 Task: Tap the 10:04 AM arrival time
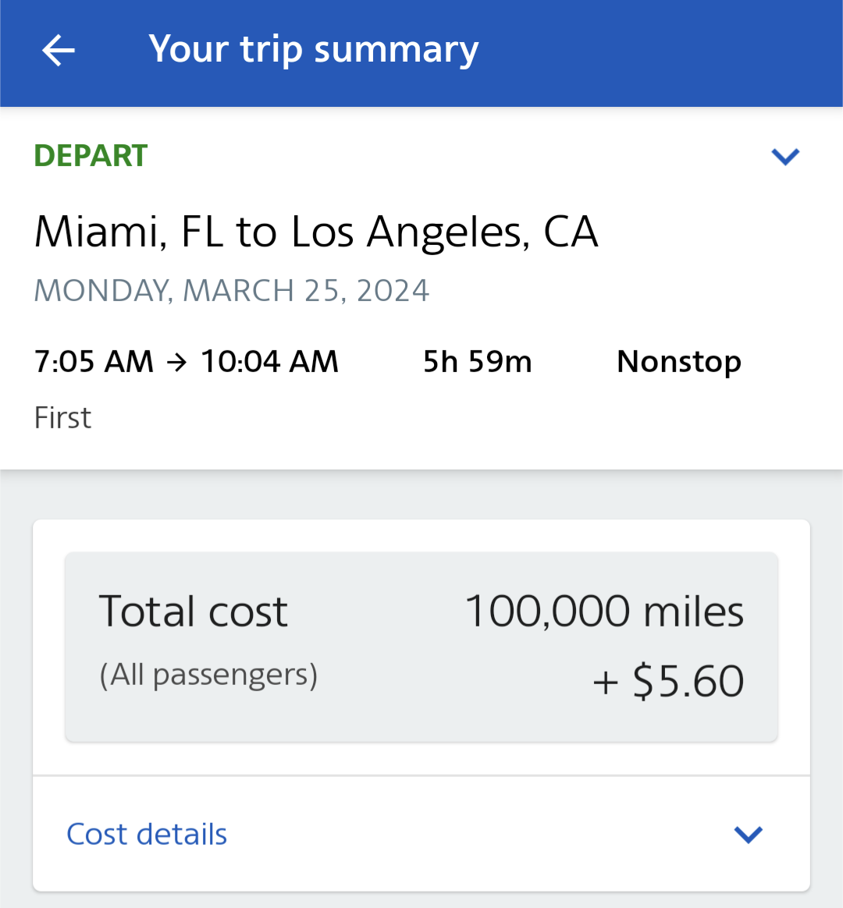[x=269, y=362]
